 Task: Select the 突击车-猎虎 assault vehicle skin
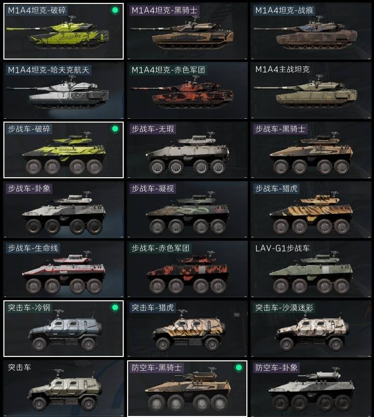[x=187, y=329]
